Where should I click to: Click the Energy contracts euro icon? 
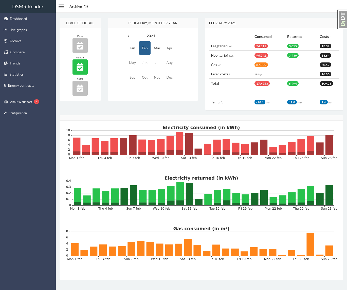tap(5, 85)
